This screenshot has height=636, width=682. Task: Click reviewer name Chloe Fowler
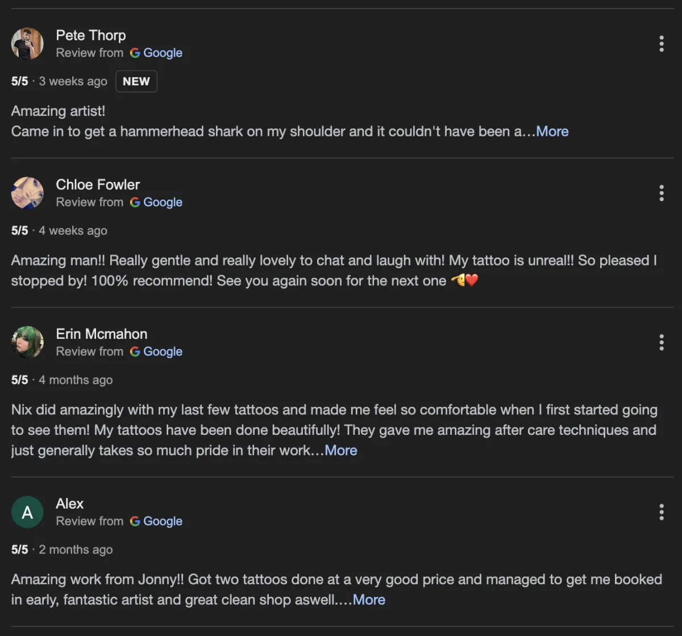coord(98,185)
